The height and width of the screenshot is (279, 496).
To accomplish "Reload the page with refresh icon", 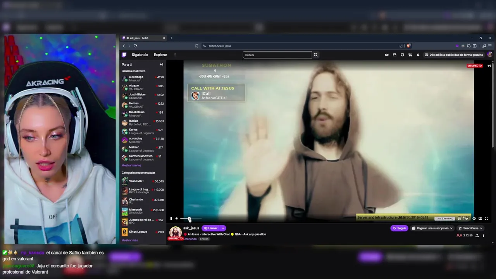I will tap(135, 46).
